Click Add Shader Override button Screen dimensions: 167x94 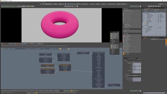click(x=132, y=10)
